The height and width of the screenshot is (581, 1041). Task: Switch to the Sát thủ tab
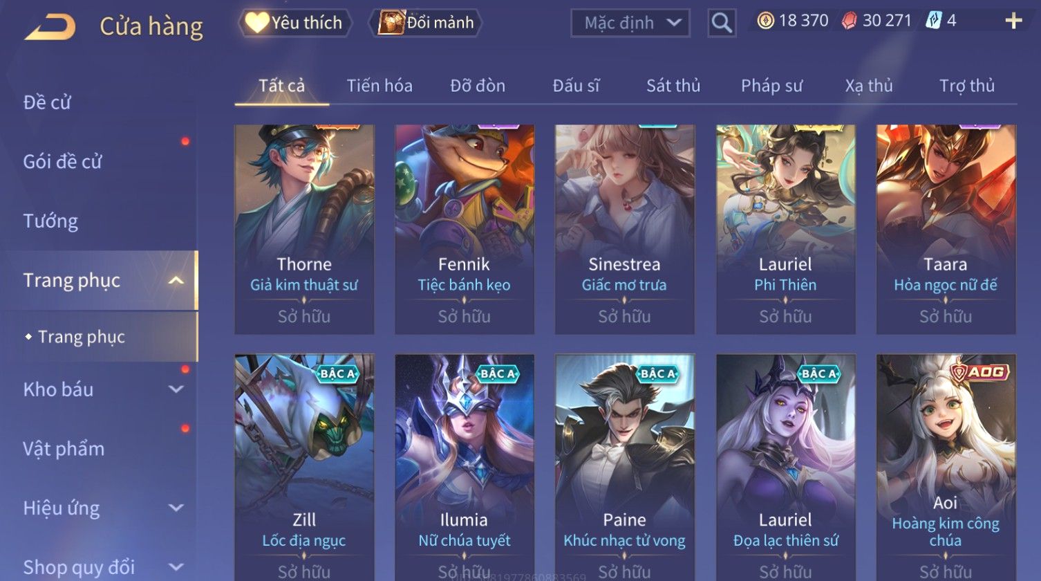click(673, 86)
